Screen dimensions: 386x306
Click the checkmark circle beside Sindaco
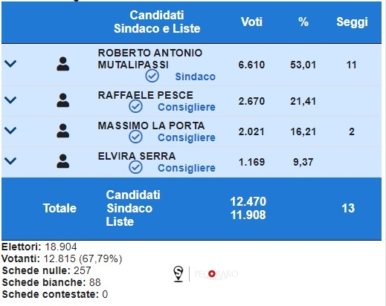click(152, 76)
